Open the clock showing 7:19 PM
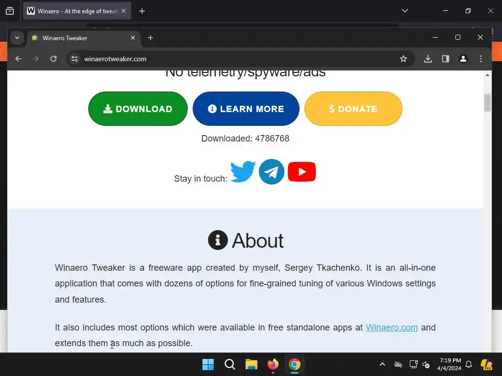Viewport: 502px width, 376px height. [450, 364]
